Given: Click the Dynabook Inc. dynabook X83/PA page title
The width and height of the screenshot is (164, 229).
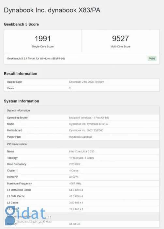Looking at the screenshot, I should point(52,10).
